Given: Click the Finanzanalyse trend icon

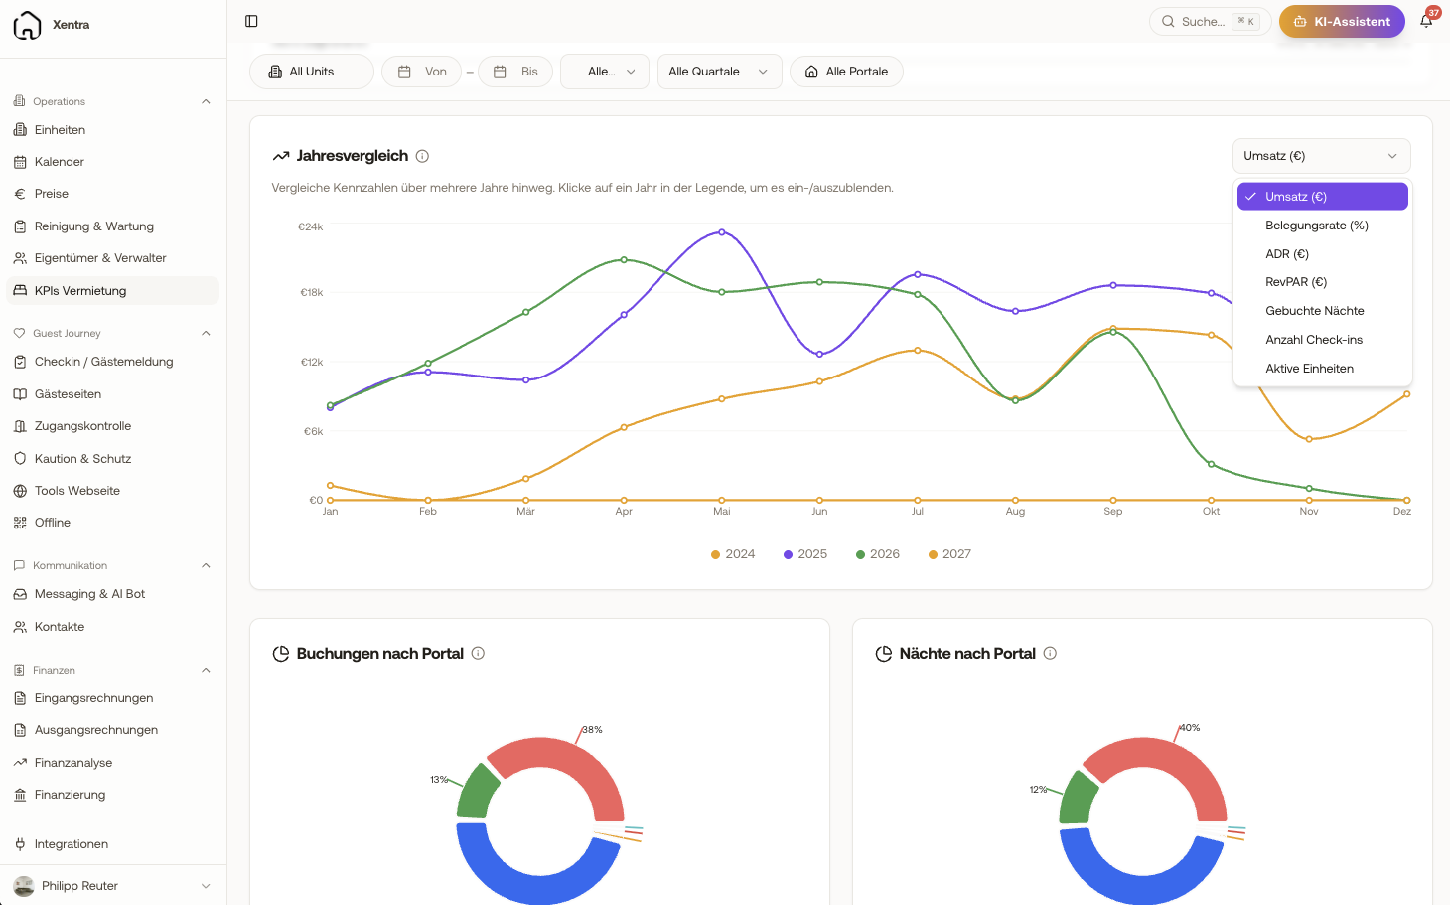Looking at the screenshot, I should click(x=20, y=763).
